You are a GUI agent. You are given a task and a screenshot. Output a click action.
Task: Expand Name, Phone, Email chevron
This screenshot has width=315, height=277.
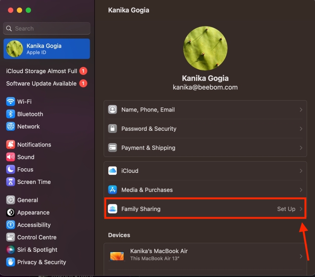tap(301, 110)
